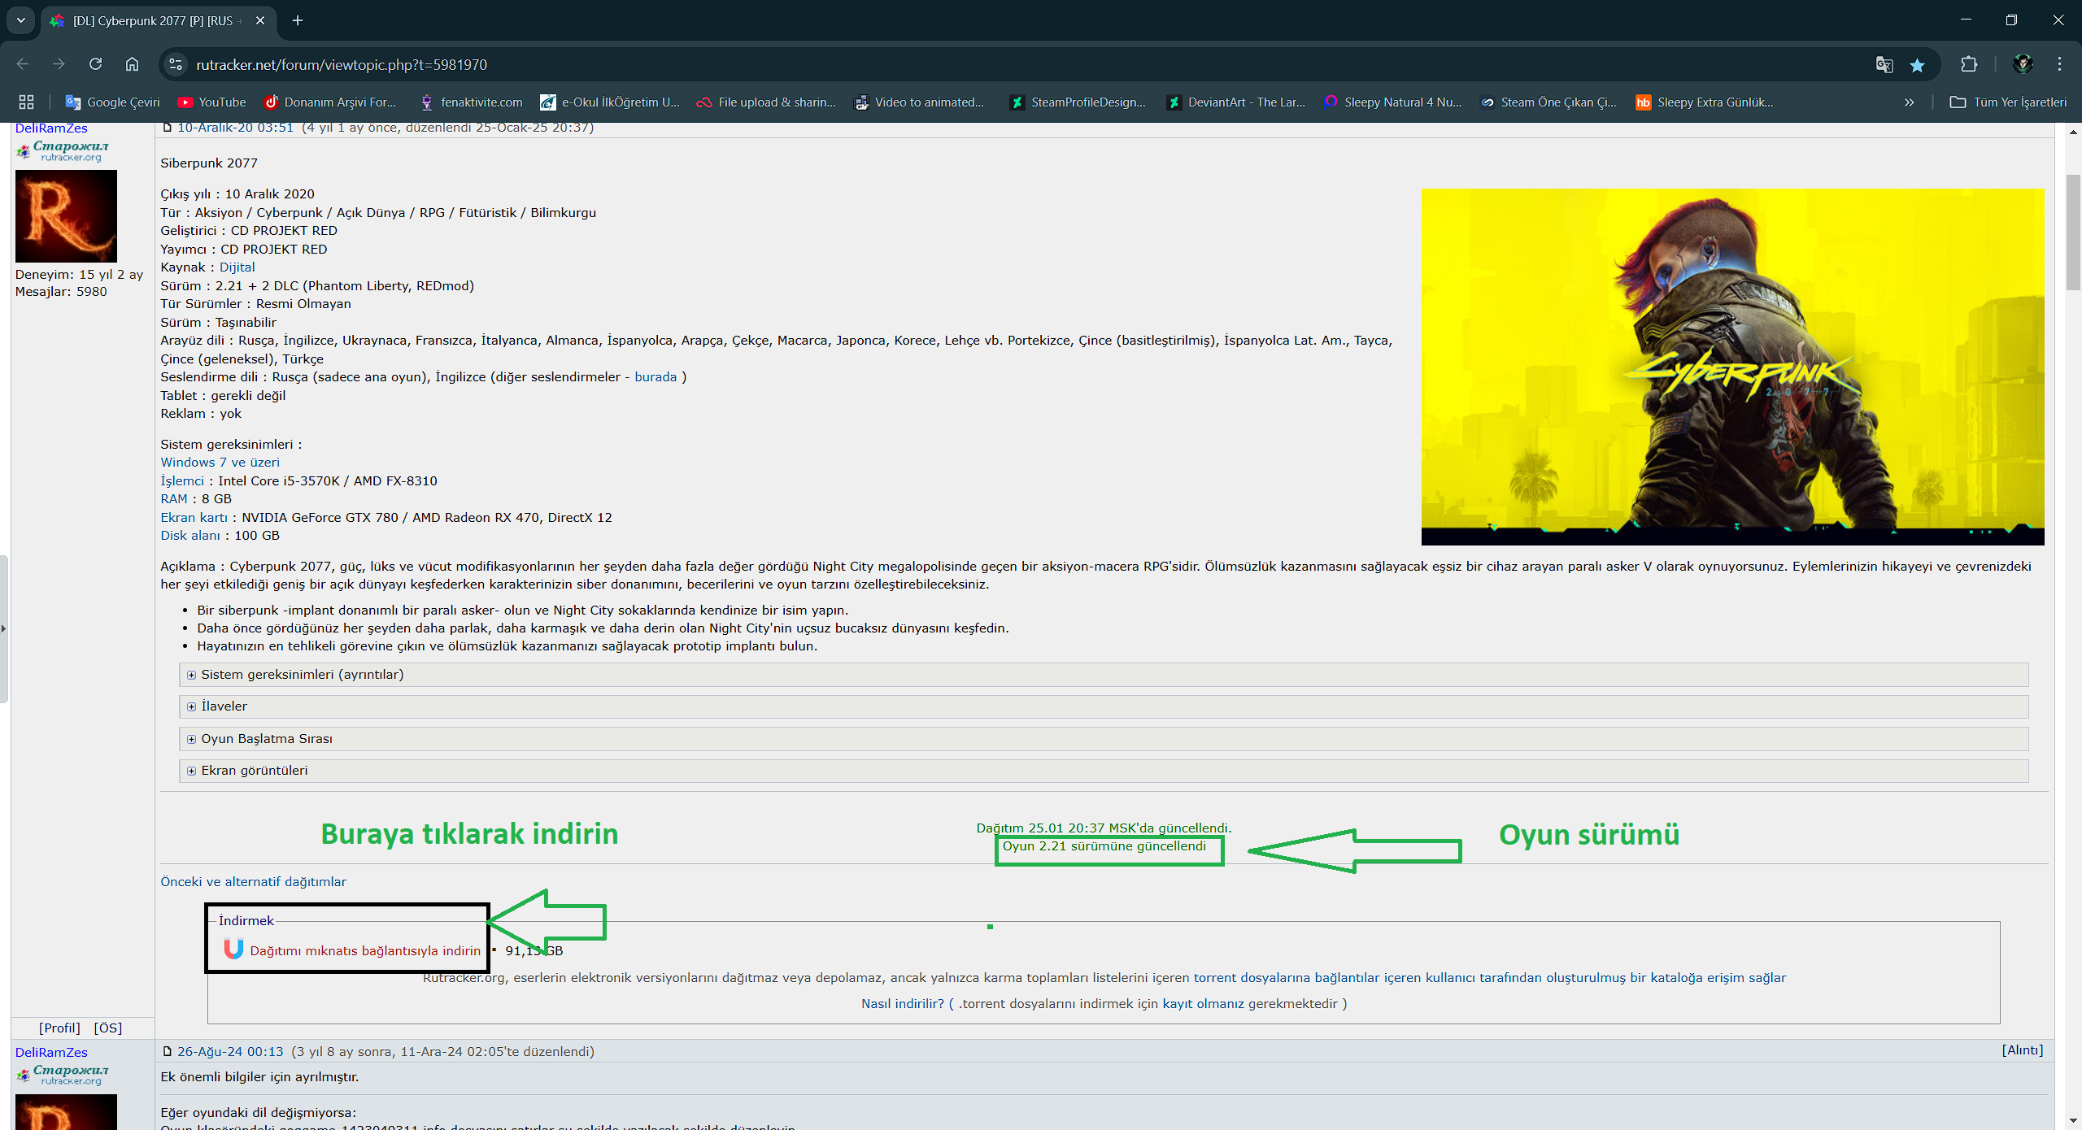Open the YouTube bookmark

pyautogui.click(x=212, y=102)
